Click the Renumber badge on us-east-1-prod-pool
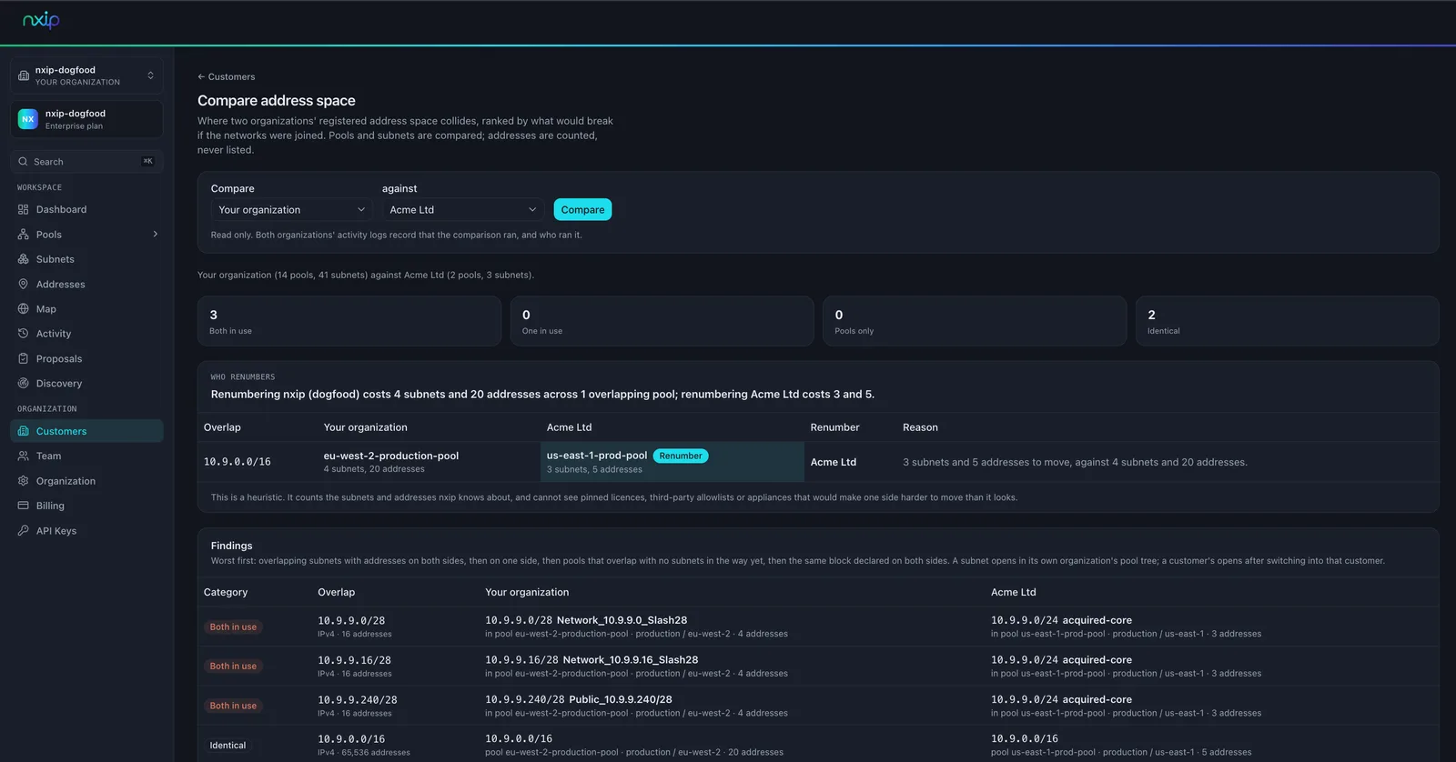 (x=681, y=456)
